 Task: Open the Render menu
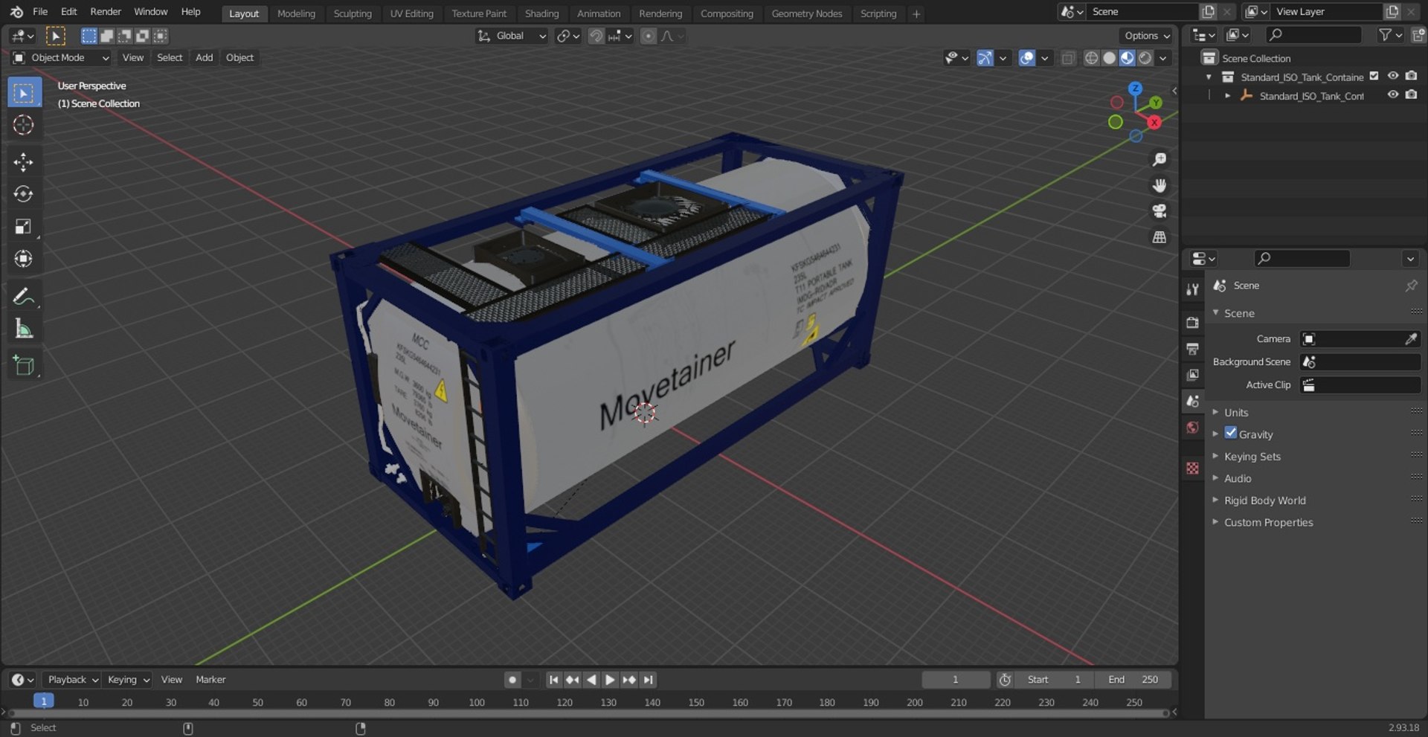click(106, 12)
